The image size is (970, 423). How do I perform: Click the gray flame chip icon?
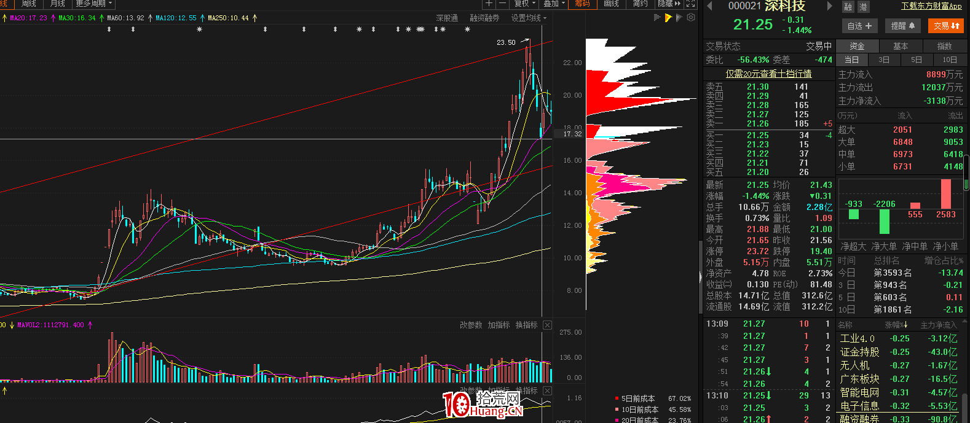(679, 18)
